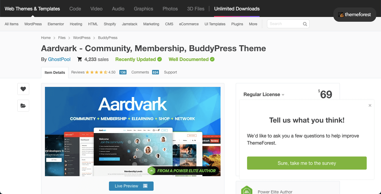Image resolution: width=381 pixels, height=194 pixels.
Task: Select UI Templates category
Action: (x=215, y=24)
